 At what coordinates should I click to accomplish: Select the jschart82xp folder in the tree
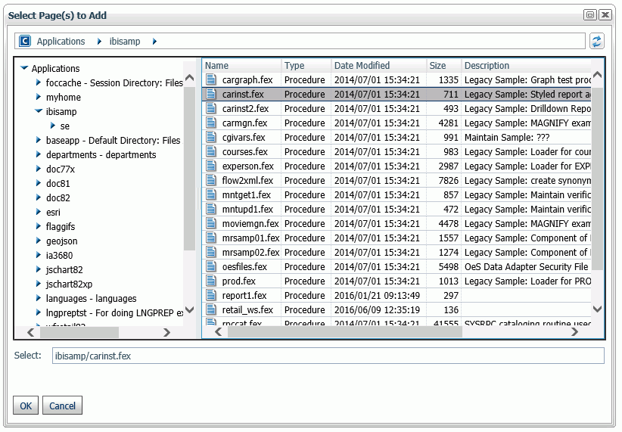pyautogui.click(x=69, y=284)
